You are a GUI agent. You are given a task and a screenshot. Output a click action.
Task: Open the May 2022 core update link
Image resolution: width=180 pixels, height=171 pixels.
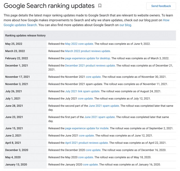[x=79, y=44]
